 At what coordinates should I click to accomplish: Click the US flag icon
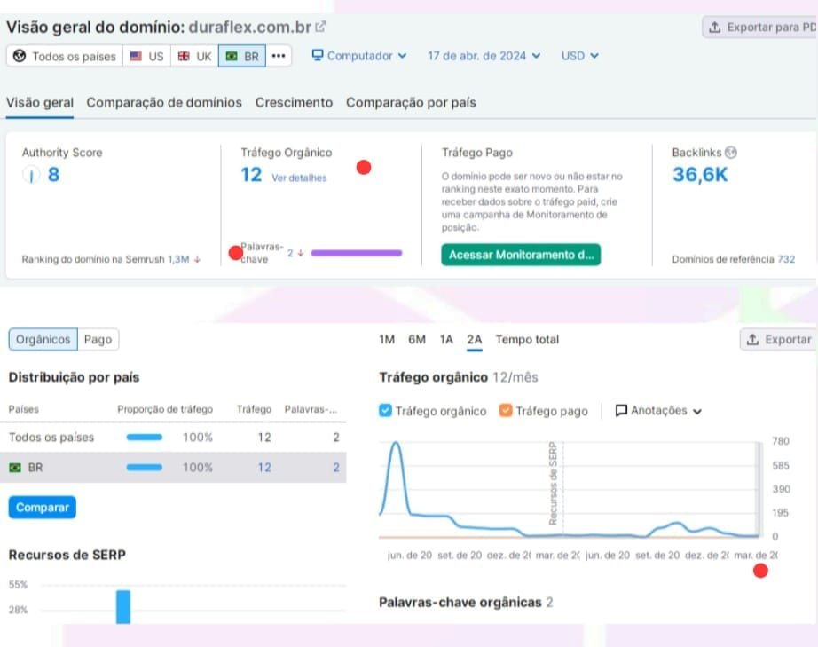136,56
